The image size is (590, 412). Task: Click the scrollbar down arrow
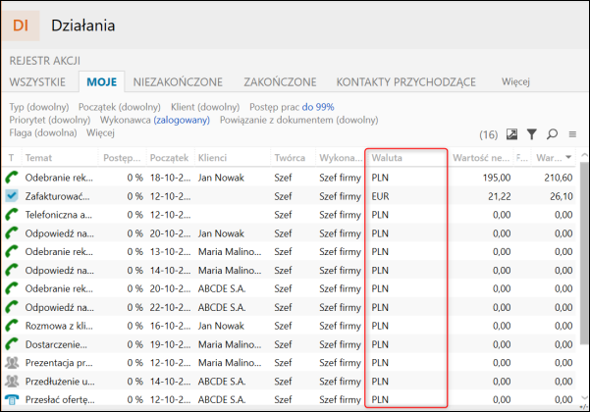(584, 397)
